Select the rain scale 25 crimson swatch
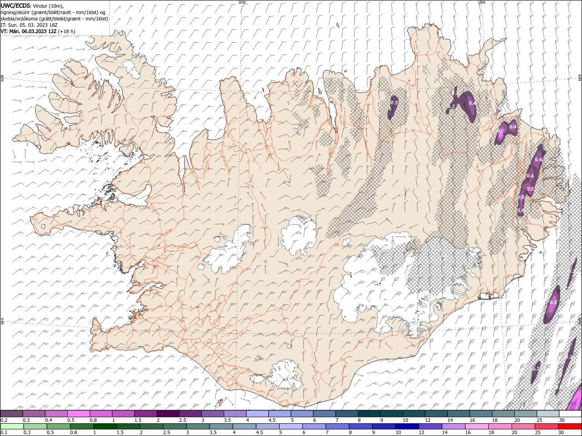 pos(547,426)
